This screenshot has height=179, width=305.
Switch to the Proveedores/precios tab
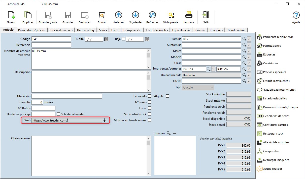click(32, 30)
